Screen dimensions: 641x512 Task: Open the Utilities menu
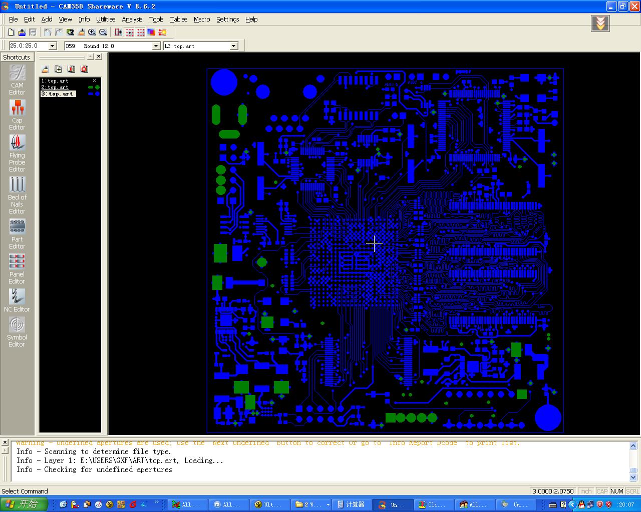tap(106, 19)
